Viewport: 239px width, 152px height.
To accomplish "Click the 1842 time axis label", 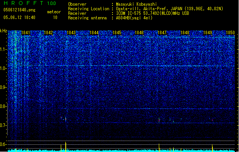I will 48,32.
